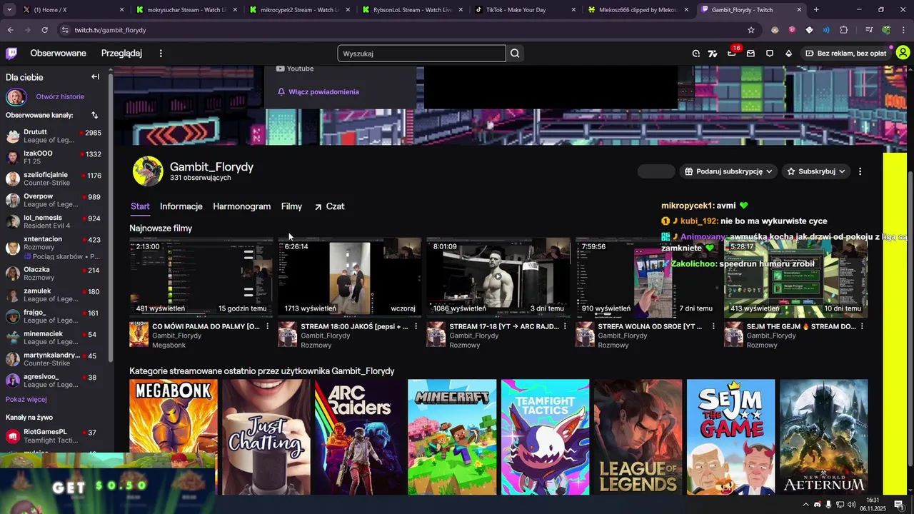Viewport: 914px width, 514px height.
Task: Click the address bar URL twitch.tv/gambit_florydy
Action: click(x=110, y=30)
